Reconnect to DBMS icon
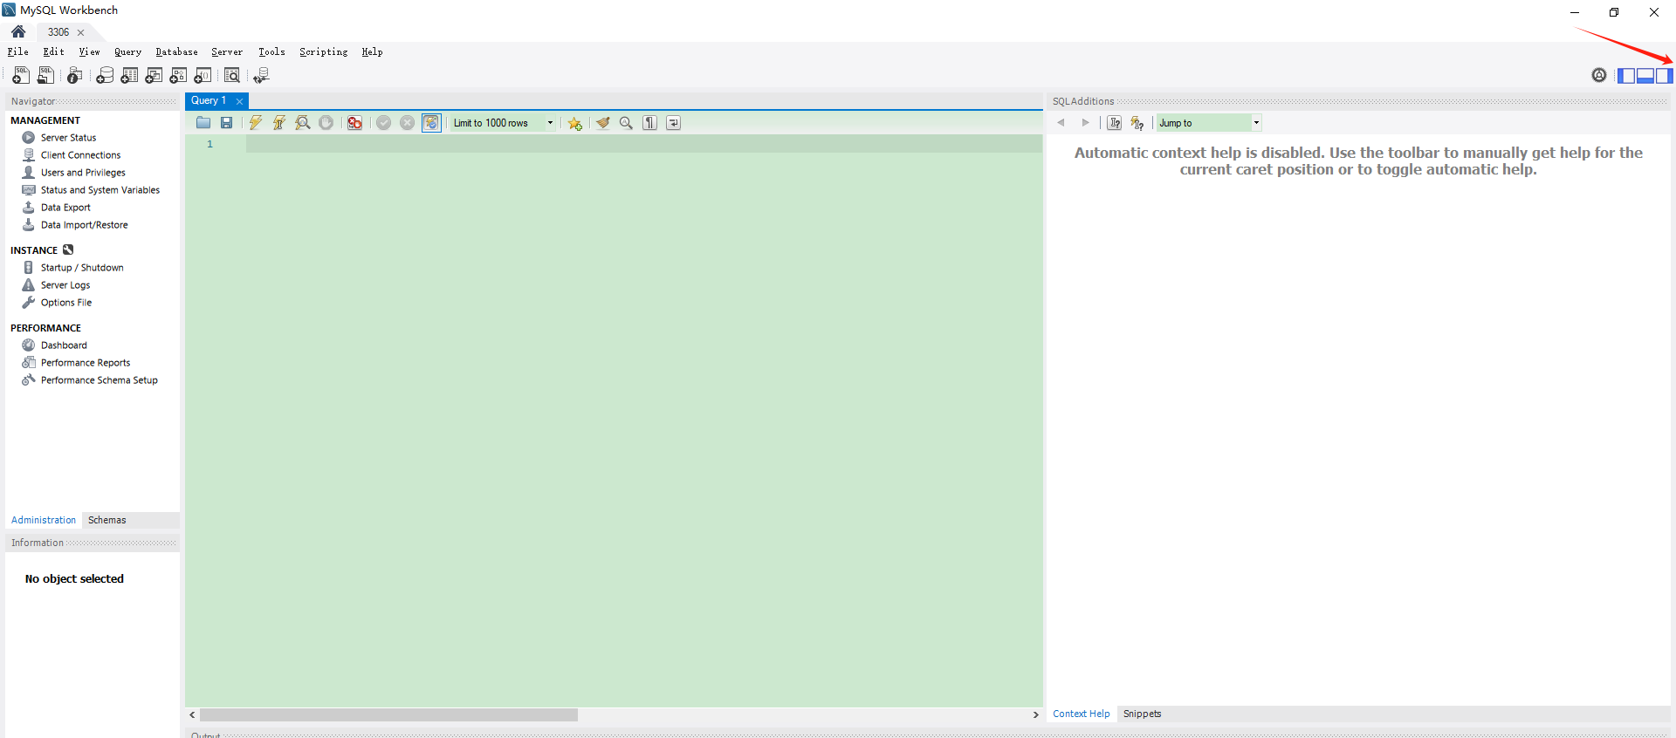Image resolution: width=1676 pixels, height=738 pixels. pos(261,76)
